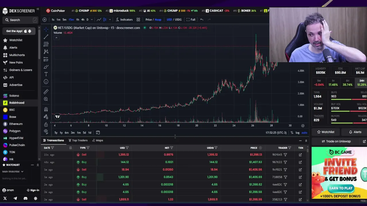
Task: Toggle the log scale option
Action: [x=298, y=132]
